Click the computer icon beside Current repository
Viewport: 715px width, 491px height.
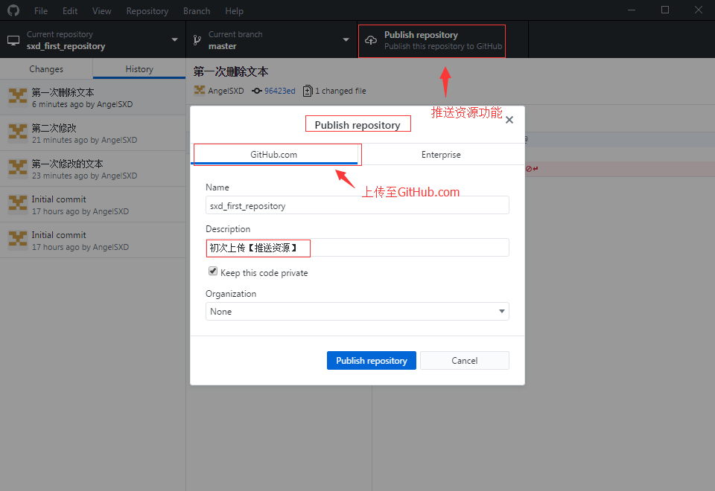point(13,40)
